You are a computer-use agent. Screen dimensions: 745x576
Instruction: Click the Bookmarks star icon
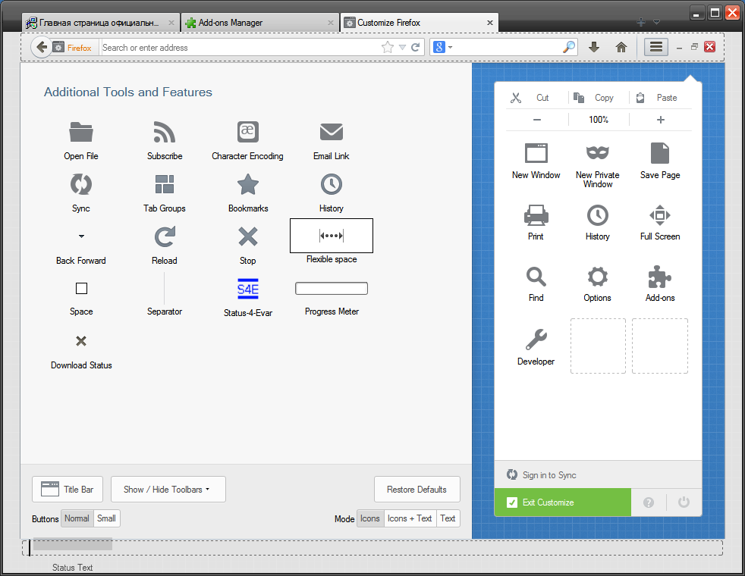247,183
